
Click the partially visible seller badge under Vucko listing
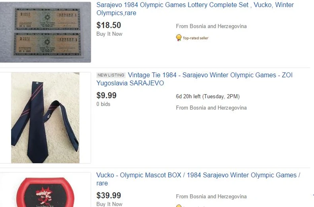[x=179, y=206]
